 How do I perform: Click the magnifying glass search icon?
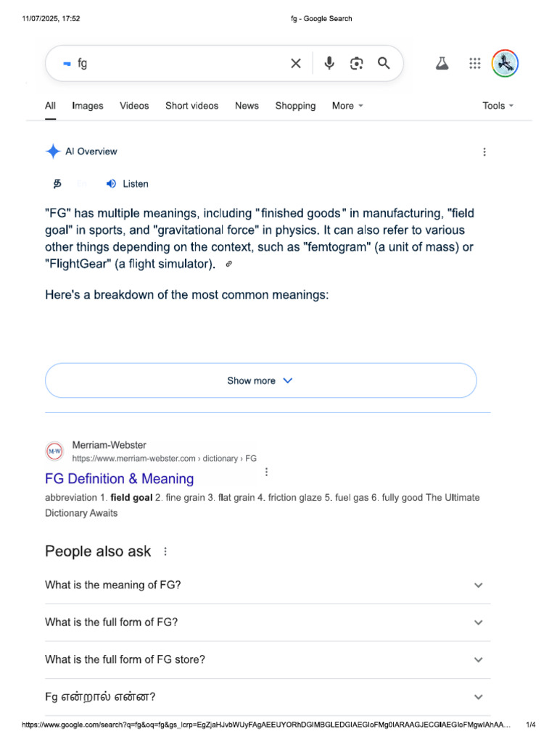point(384,64)
